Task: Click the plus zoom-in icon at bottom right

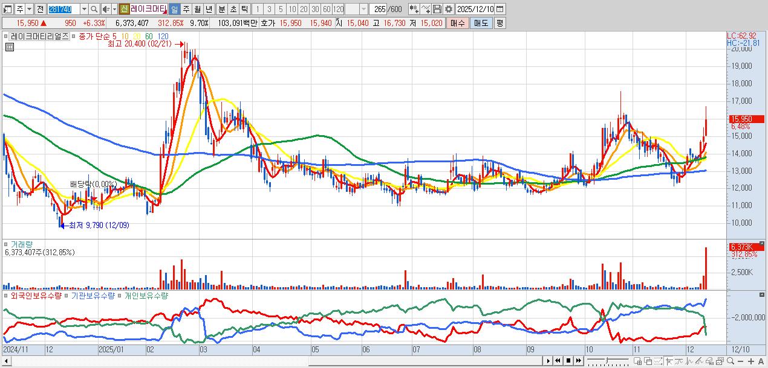Action: (750, 361)
